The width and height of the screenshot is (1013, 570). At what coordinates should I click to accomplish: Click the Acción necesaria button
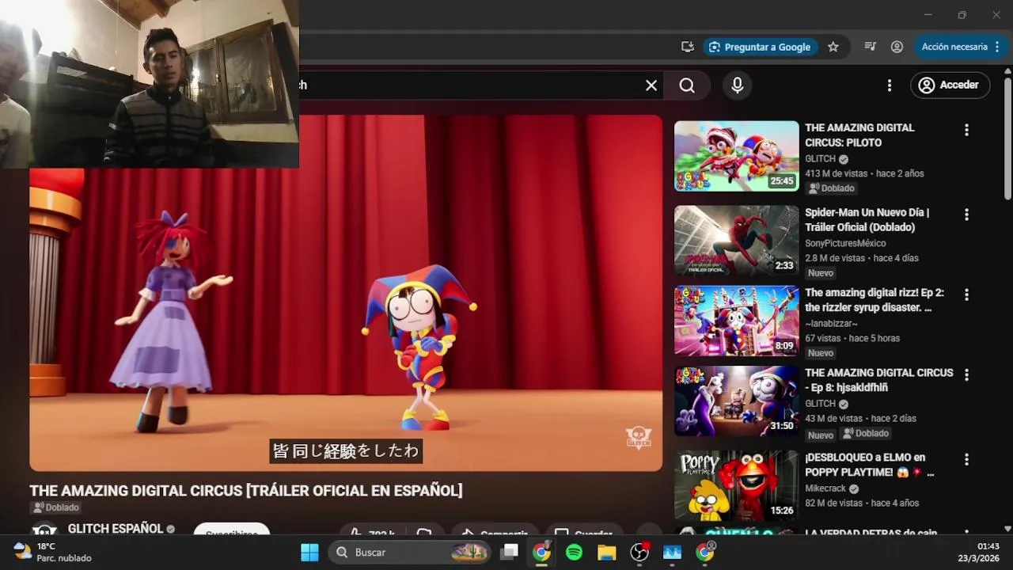(x=960, y=47)
